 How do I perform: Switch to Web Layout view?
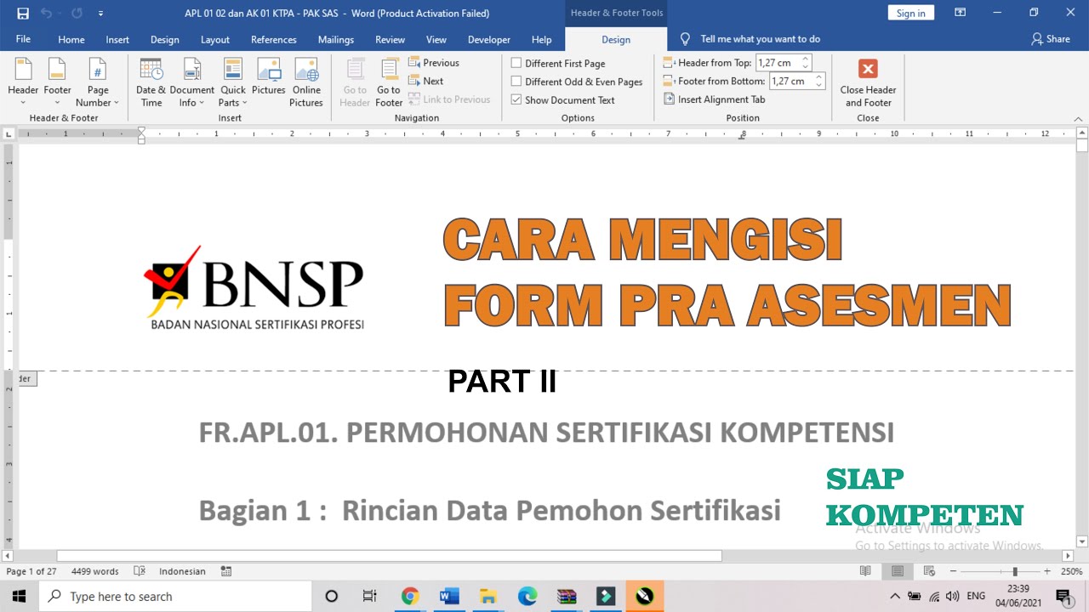click(x=929, y=571)
